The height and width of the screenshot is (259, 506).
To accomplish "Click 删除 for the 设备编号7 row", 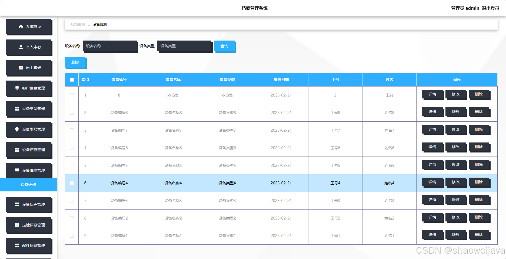I will coord(479,129).
